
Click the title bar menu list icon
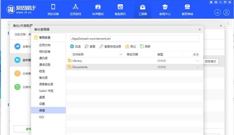point(216,2)
